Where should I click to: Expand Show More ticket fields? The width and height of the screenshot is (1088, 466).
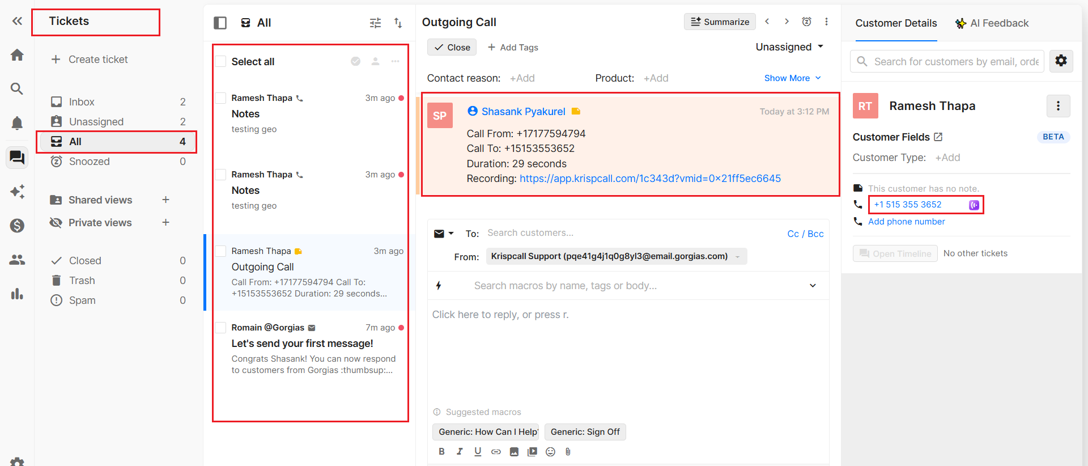click(792, 78)
